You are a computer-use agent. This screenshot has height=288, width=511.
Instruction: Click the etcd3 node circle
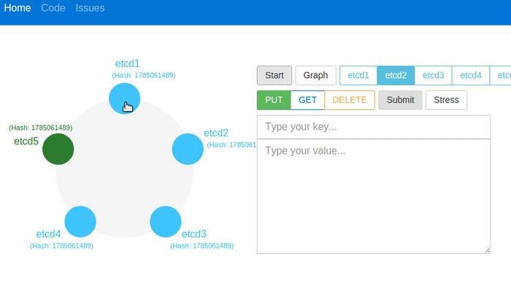pos(166,222)
